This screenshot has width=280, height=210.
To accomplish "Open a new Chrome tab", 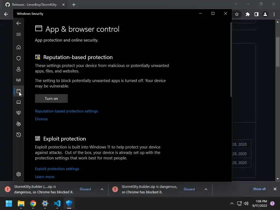I will click(74, 5).
